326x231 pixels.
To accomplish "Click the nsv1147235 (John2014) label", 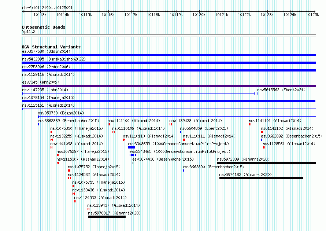I will click(x=45, y=90).
